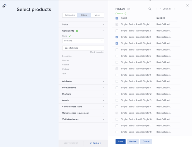Click the search magnifier icon in Products
192x147 pixels.
(x=150, y=9)
